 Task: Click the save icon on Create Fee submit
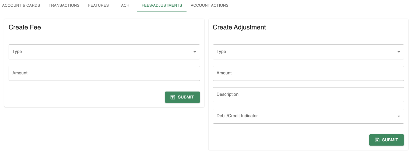click(173, 97)
